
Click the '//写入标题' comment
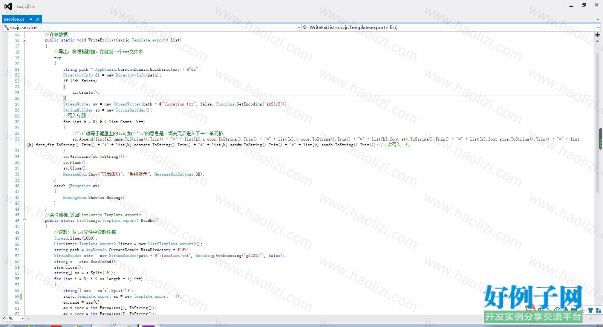click(75, 116)
